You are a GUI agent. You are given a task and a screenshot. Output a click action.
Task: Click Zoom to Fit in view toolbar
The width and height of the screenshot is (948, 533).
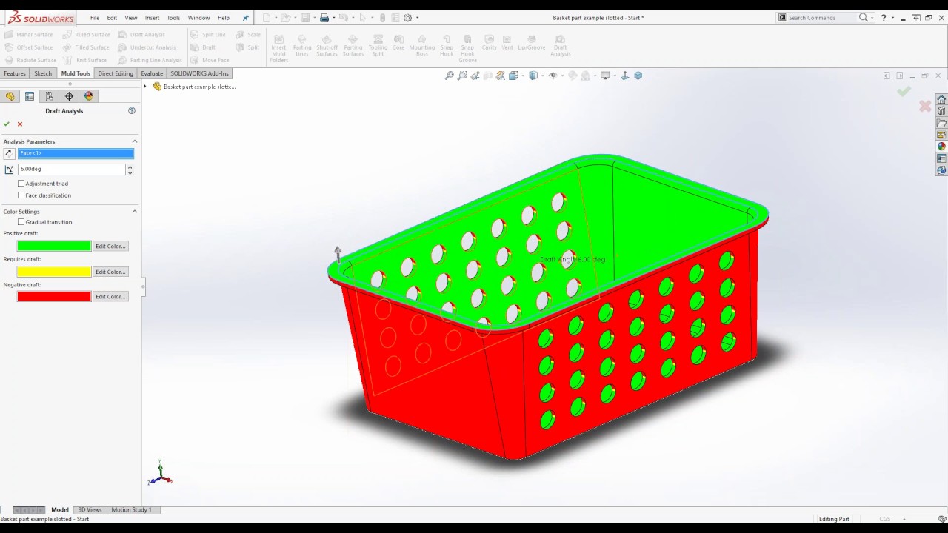tap(449, 76)
